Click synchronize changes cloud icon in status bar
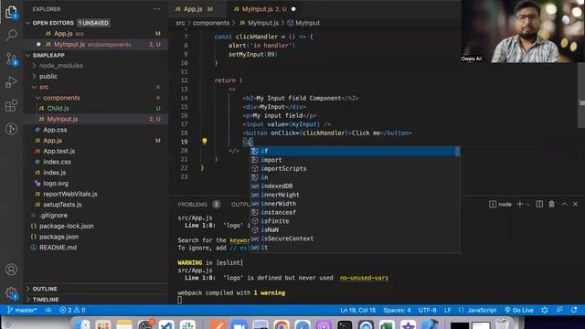585x329 pixels. click(x=48, y=310)
